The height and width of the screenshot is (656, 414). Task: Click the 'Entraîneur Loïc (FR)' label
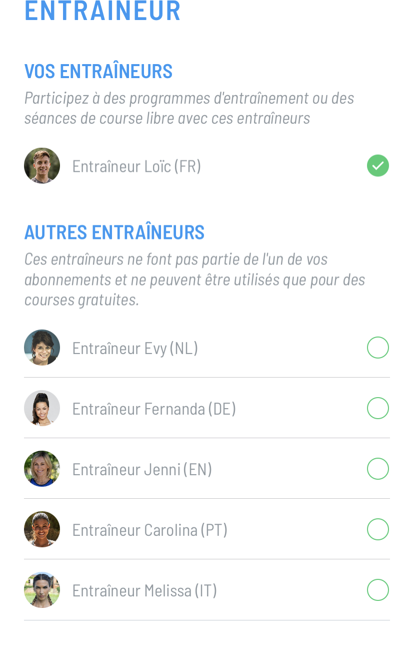point(136,166)
